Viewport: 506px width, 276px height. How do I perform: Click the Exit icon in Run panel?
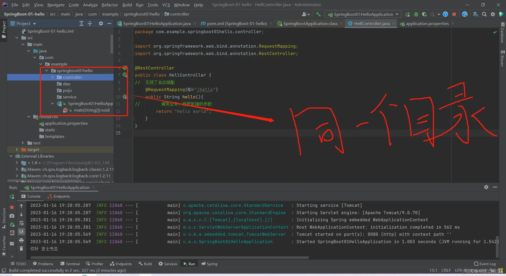tap(12, 233)
